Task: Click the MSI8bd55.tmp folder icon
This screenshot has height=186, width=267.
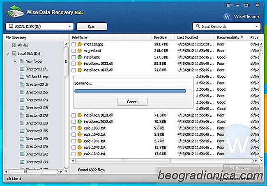Action: (22, 77)
